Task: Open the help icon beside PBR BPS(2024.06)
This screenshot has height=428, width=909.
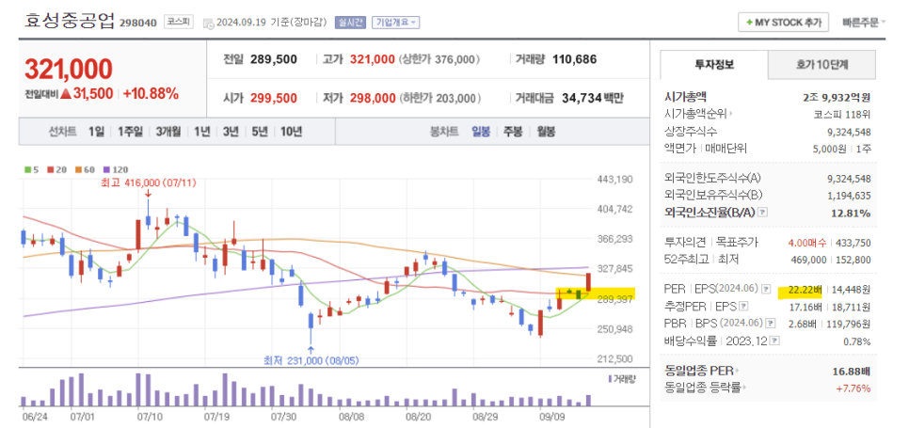Action: [770, 324]
